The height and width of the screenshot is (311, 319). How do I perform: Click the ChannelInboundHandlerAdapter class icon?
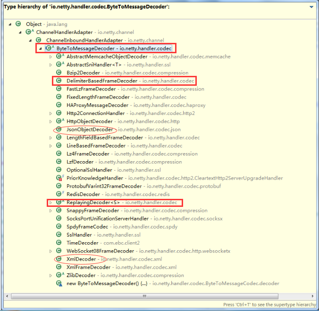click(38, 40)
